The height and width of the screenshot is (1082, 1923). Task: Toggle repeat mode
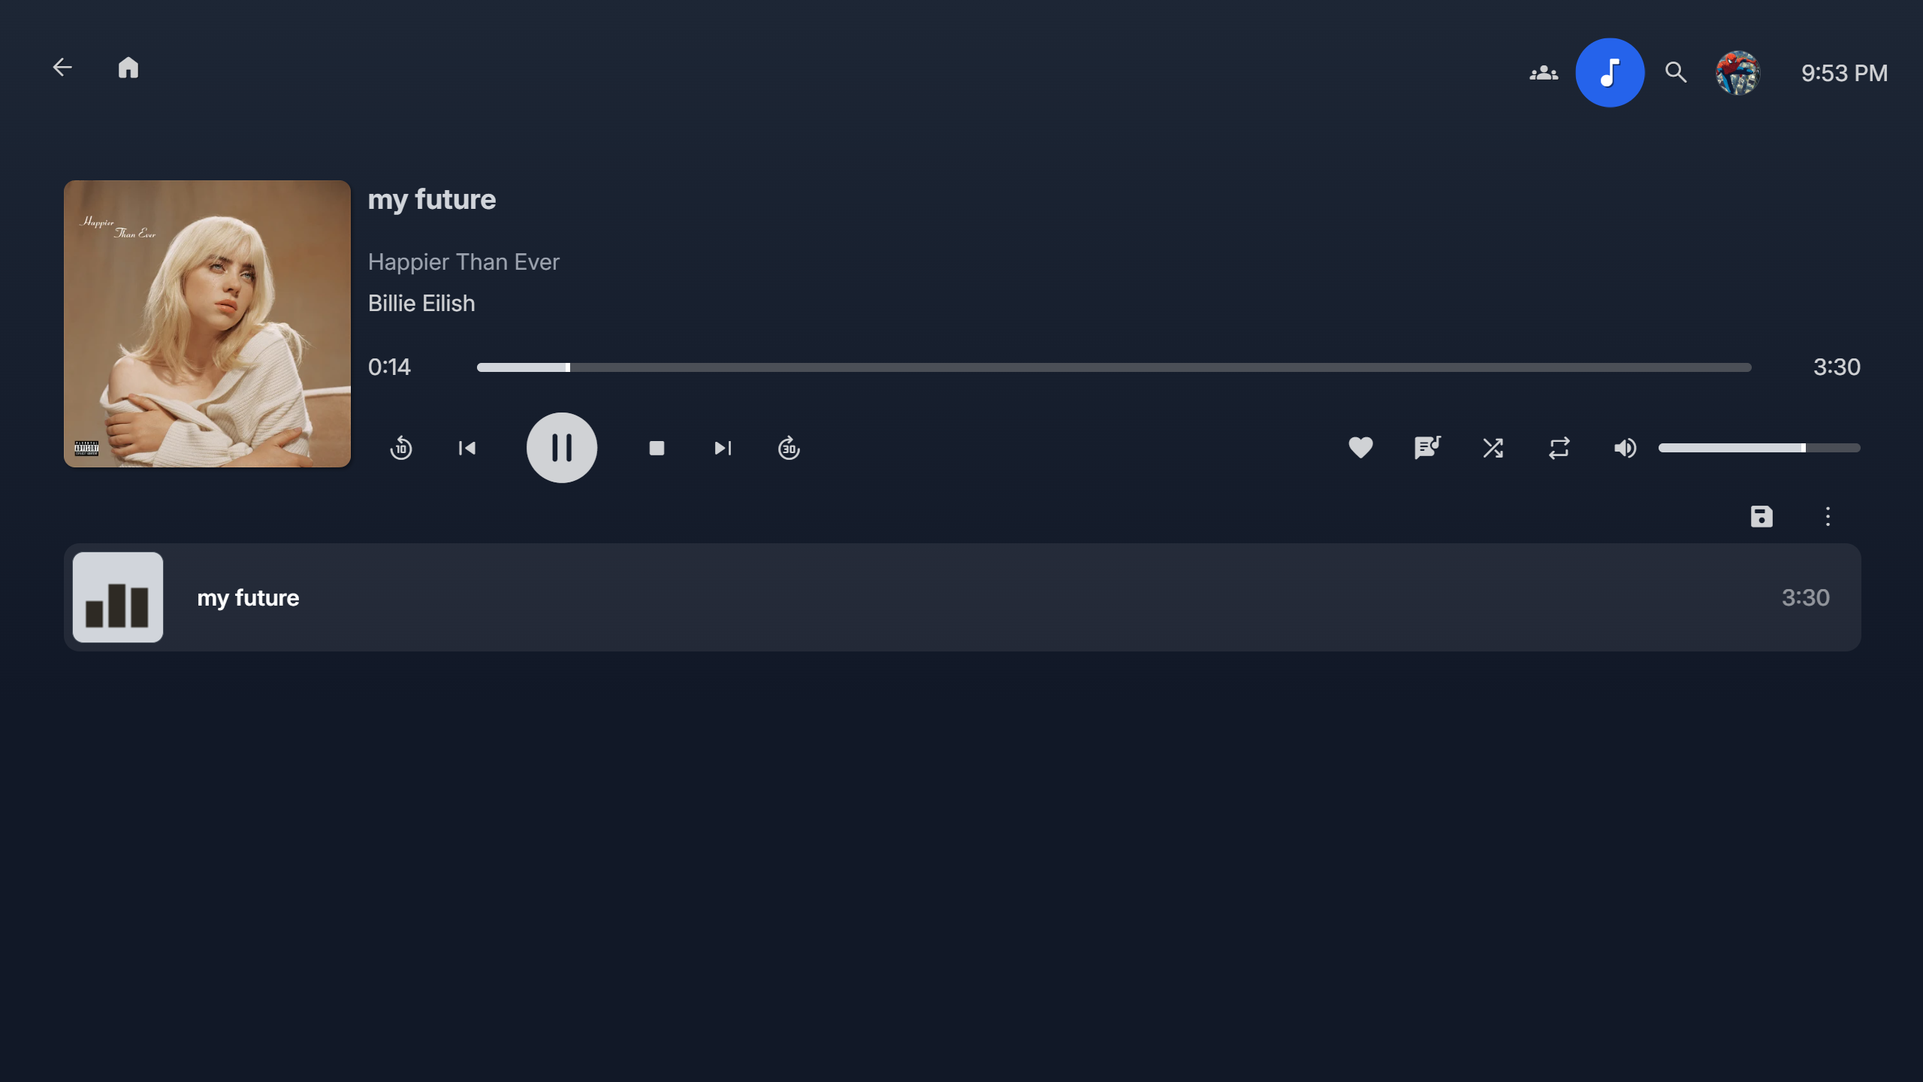click(x=1559, y=448)
